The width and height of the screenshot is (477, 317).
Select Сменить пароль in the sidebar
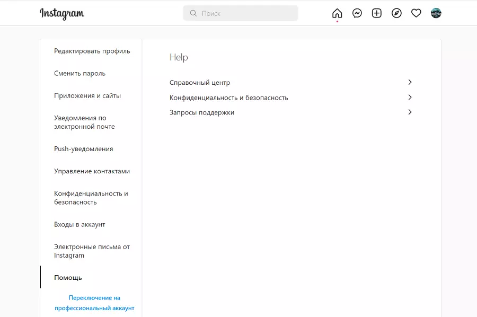[79, 73]
